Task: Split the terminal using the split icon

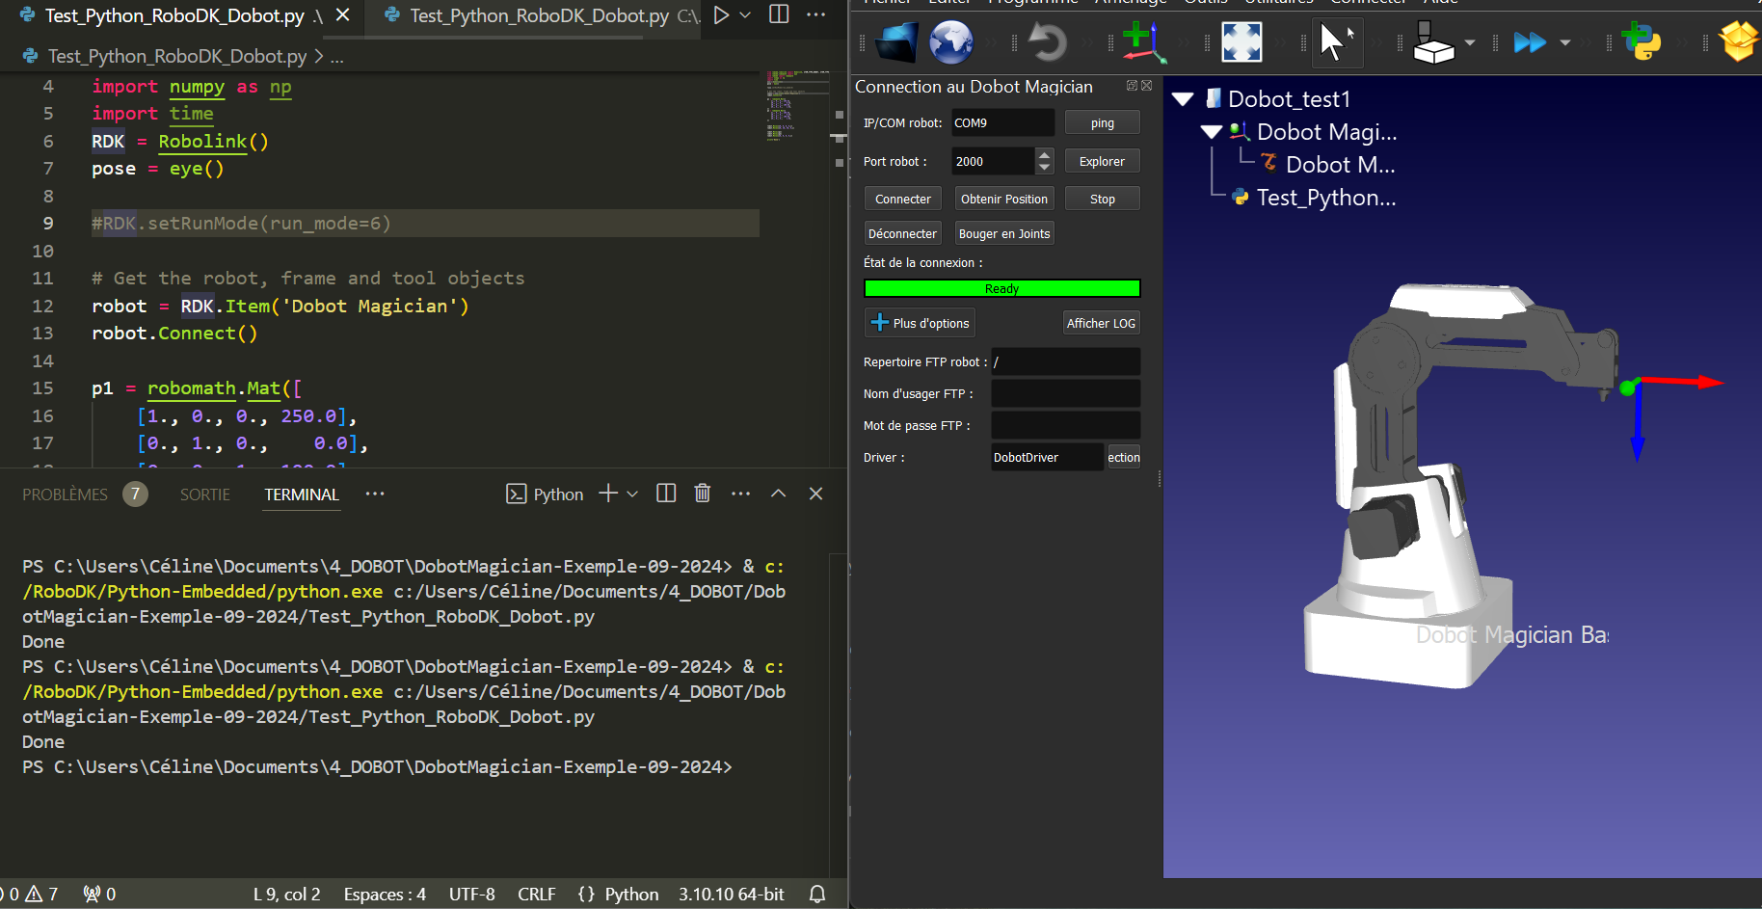Action: pos(666,494)
